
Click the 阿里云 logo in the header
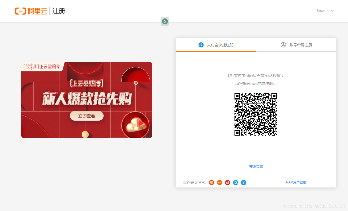point(31,11)
